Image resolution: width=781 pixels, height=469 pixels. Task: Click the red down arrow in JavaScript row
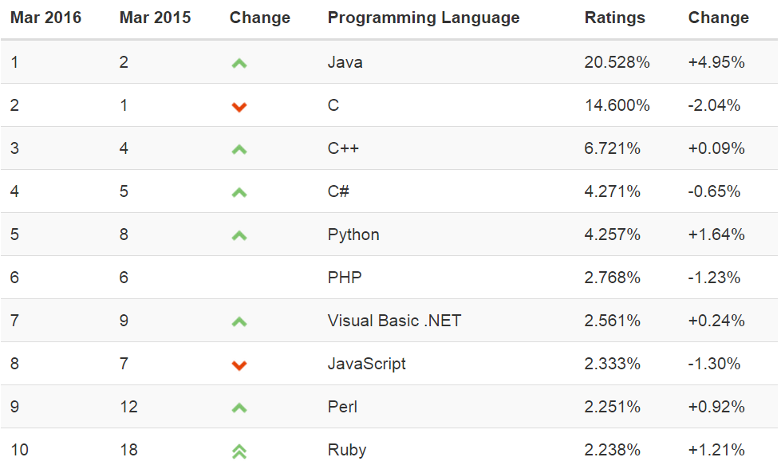[x=239, y=365]
